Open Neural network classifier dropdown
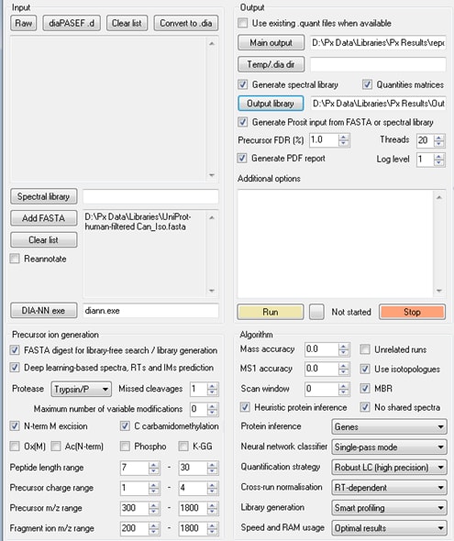The image size is (454, 541). (x=389, y=447)
